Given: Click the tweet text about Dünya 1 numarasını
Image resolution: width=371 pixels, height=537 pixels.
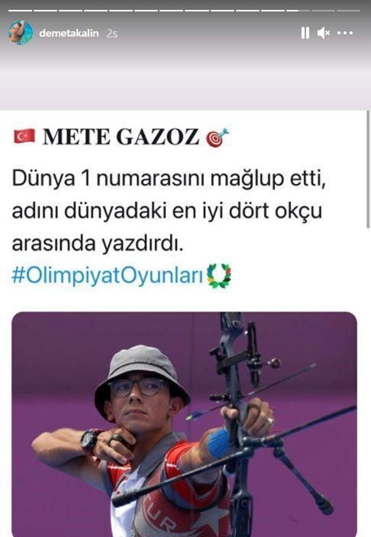Looking at the screenshot, I should click(169, 212).
